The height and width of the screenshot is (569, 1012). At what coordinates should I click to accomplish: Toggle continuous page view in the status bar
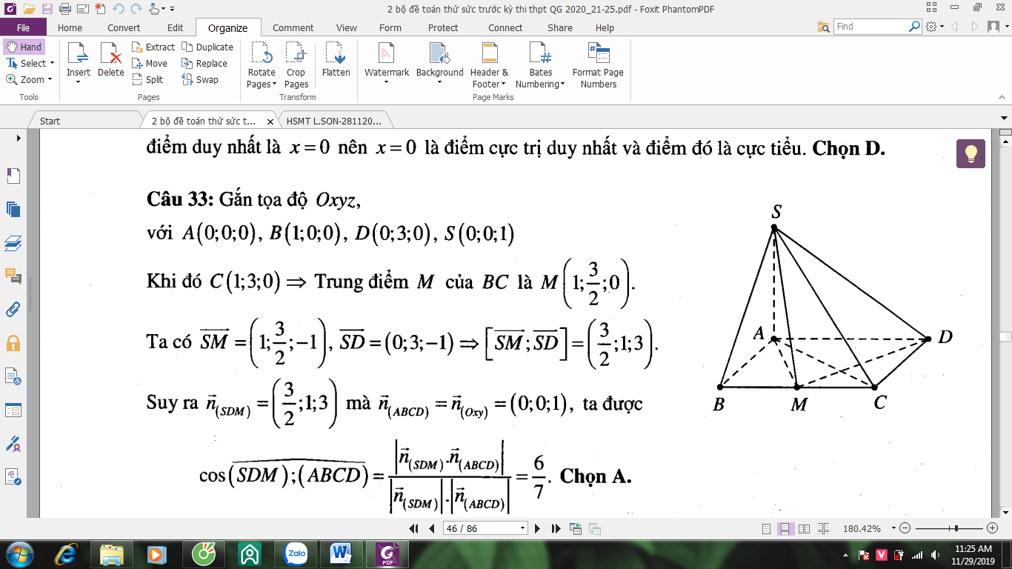pyautogui.click(x=785, y=529)
